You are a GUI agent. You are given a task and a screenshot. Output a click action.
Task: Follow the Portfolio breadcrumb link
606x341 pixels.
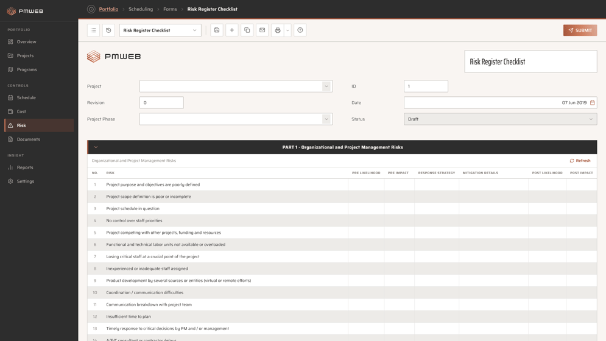click(108, 9)
